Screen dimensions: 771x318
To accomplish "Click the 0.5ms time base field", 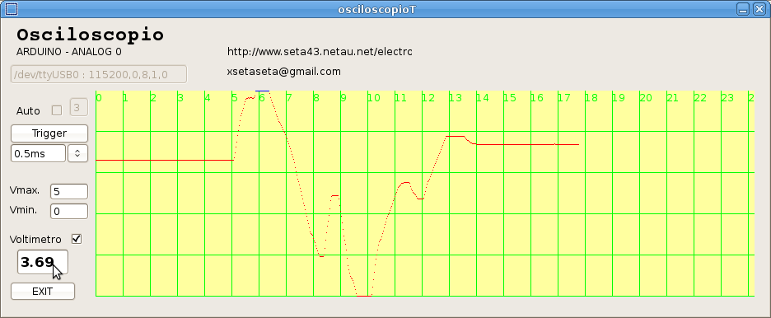I will pyautogui.click(x=39, y=153).
